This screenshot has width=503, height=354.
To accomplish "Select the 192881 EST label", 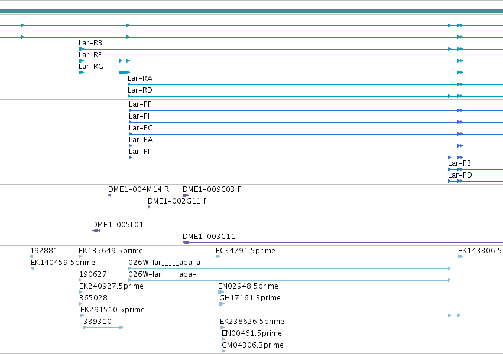I will click(x=44, y=251).
